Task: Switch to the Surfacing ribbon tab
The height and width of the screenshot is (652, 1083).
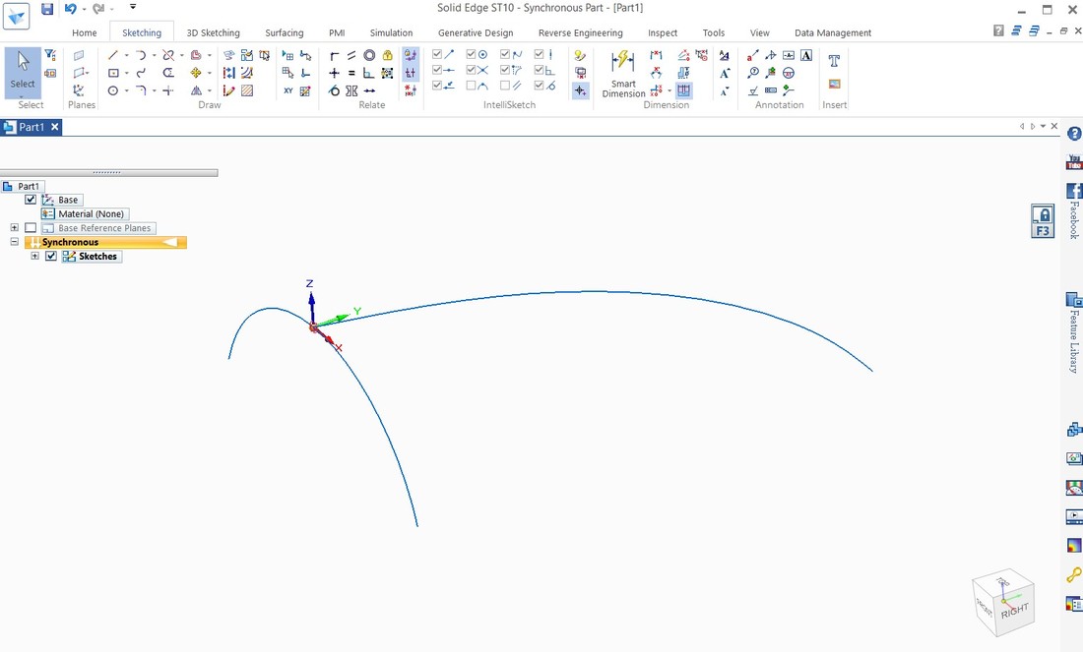Action: click(x=284, y=32)
